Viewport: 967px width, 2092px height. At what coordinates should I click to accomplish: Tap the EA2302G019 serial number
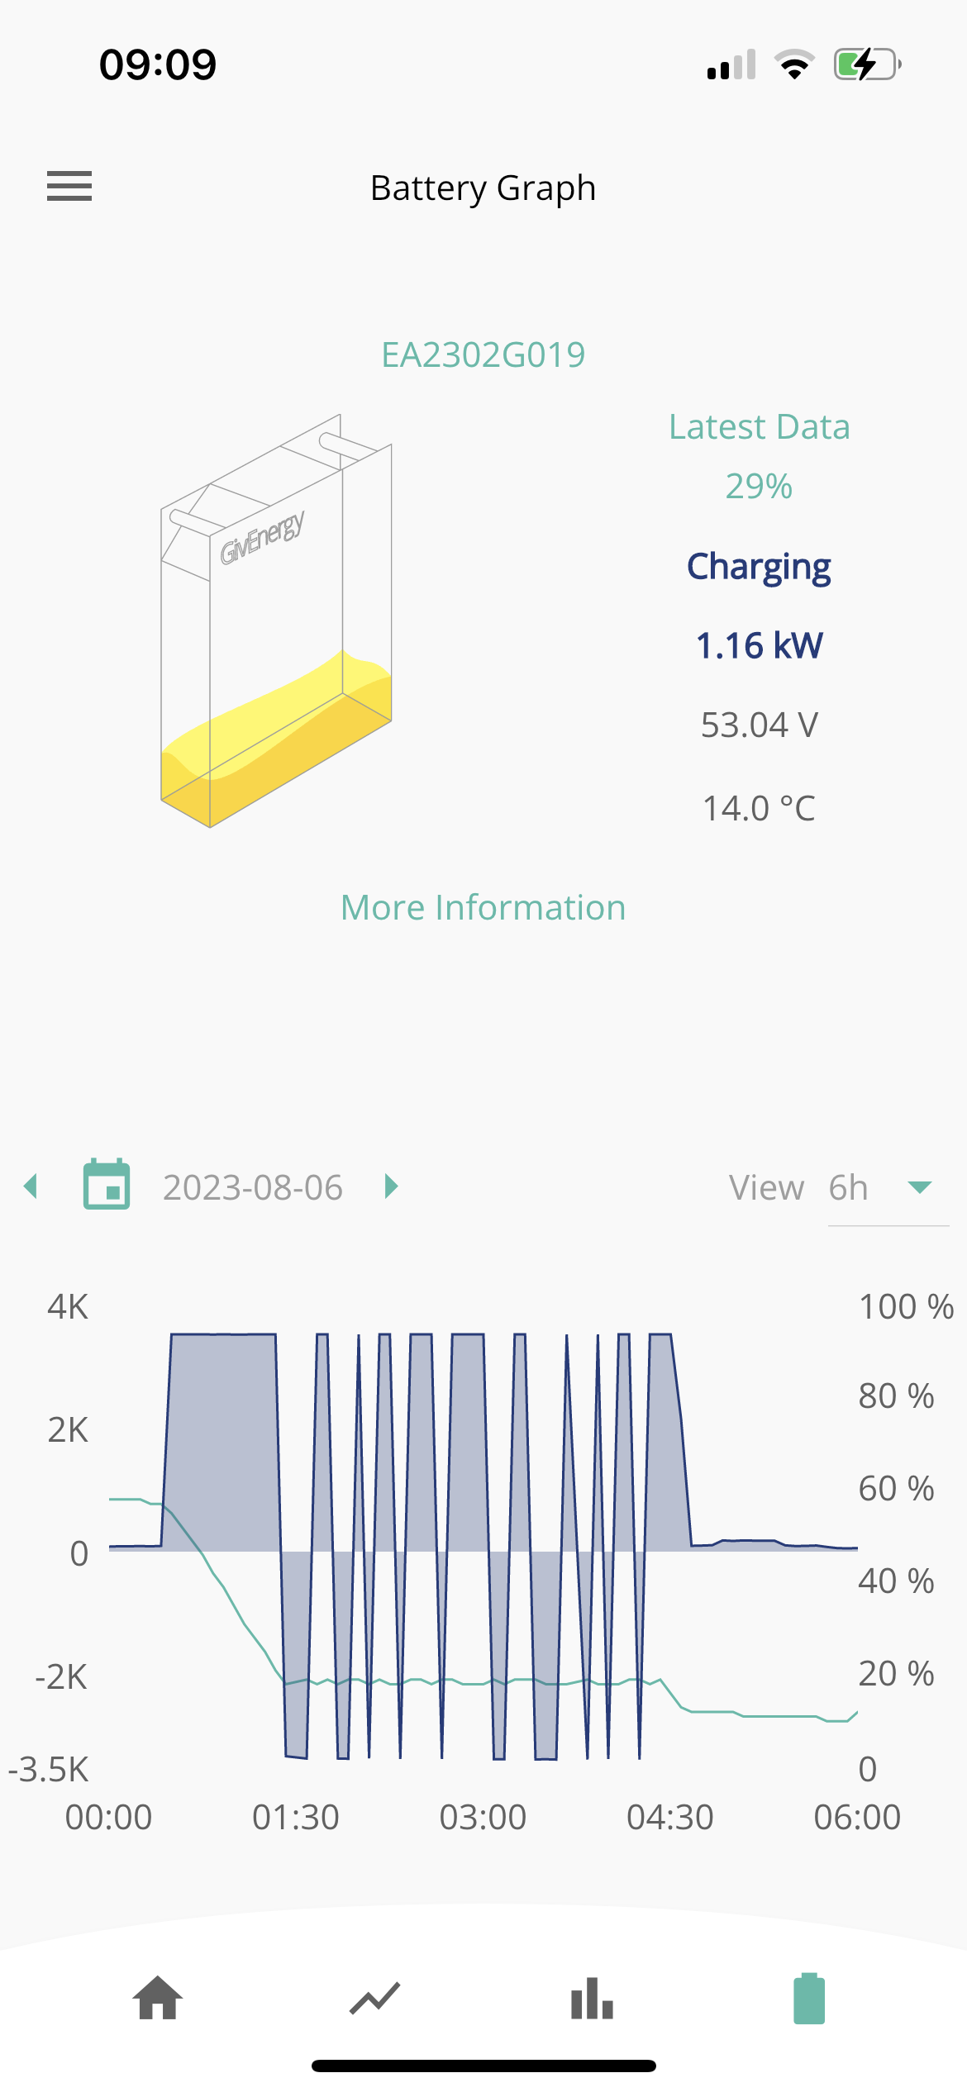483,354
